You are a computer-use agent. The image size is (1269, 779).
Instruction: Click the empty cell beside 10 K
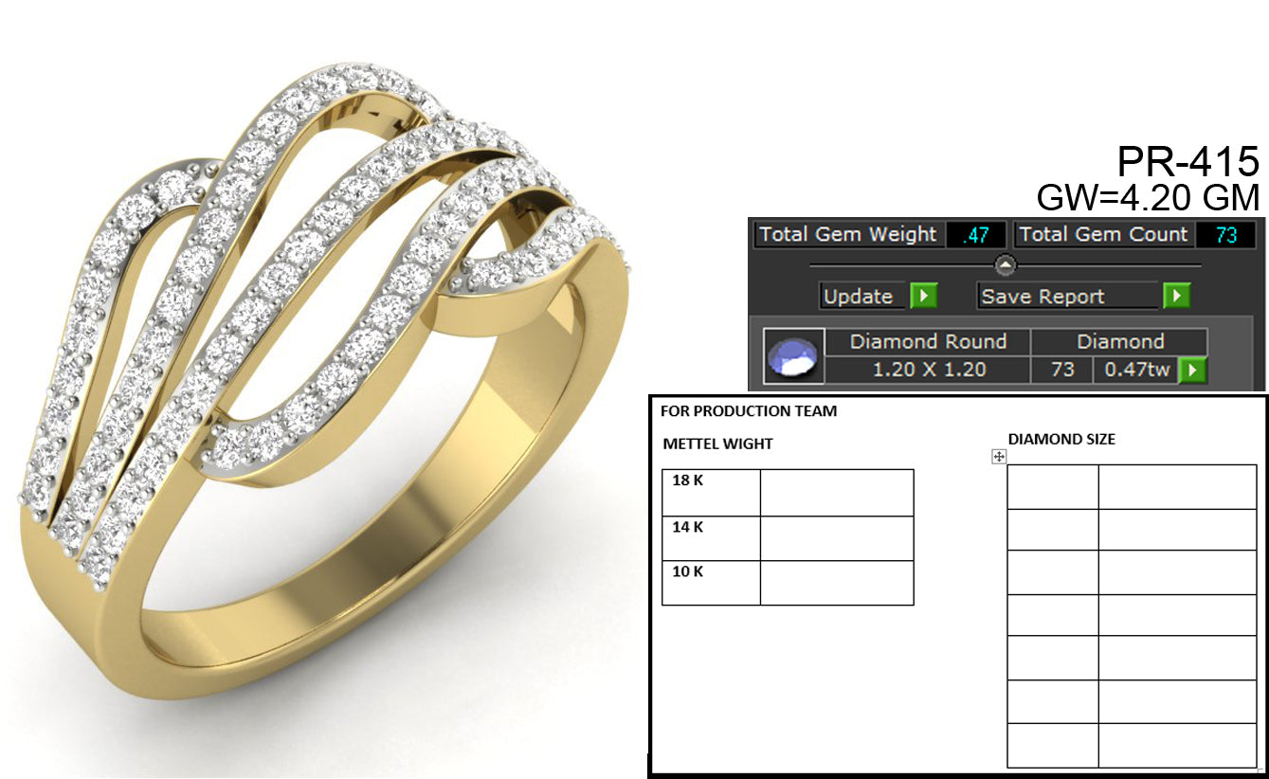836,583
